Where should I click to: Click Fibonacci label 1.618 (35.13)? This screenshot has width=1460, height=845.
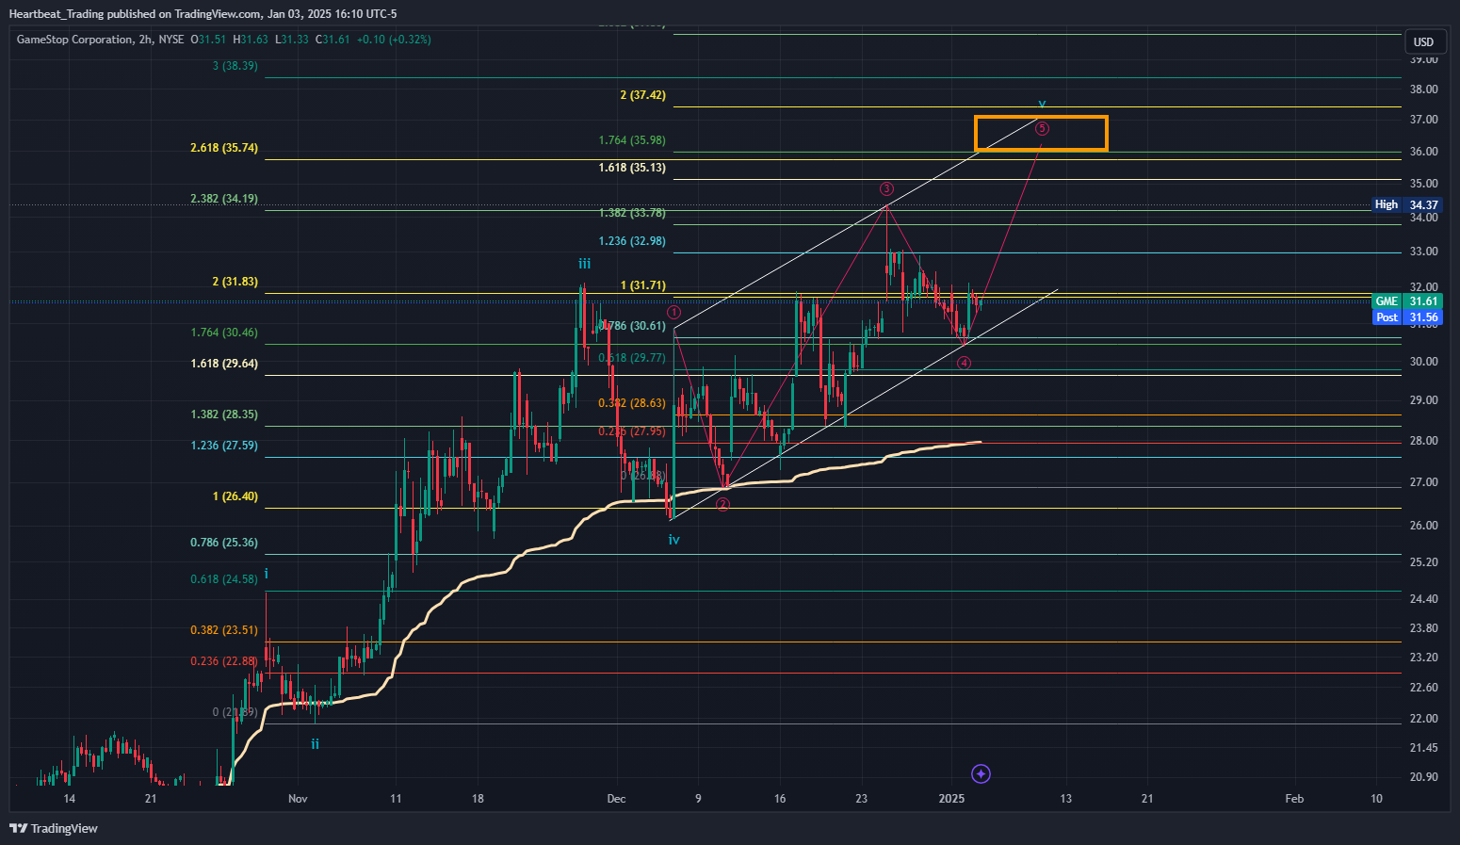click(632, 168)
